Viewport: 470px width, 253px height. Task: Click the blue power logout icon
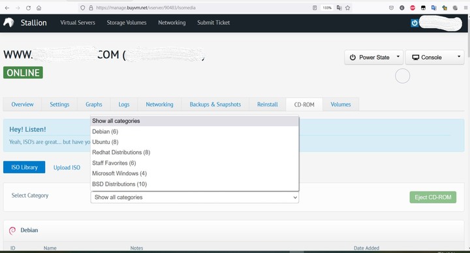pos(415,23)
